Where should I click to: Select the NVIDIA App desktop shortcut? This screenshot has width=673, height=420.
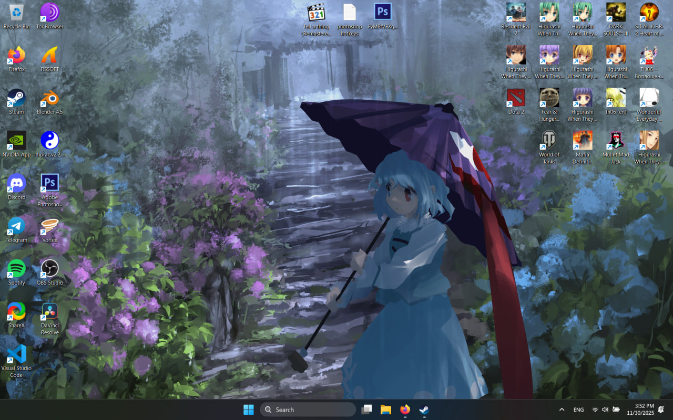click(x=16, y=144)
